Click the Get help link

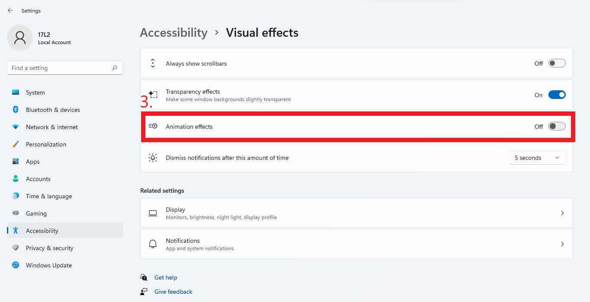[166, 277]
